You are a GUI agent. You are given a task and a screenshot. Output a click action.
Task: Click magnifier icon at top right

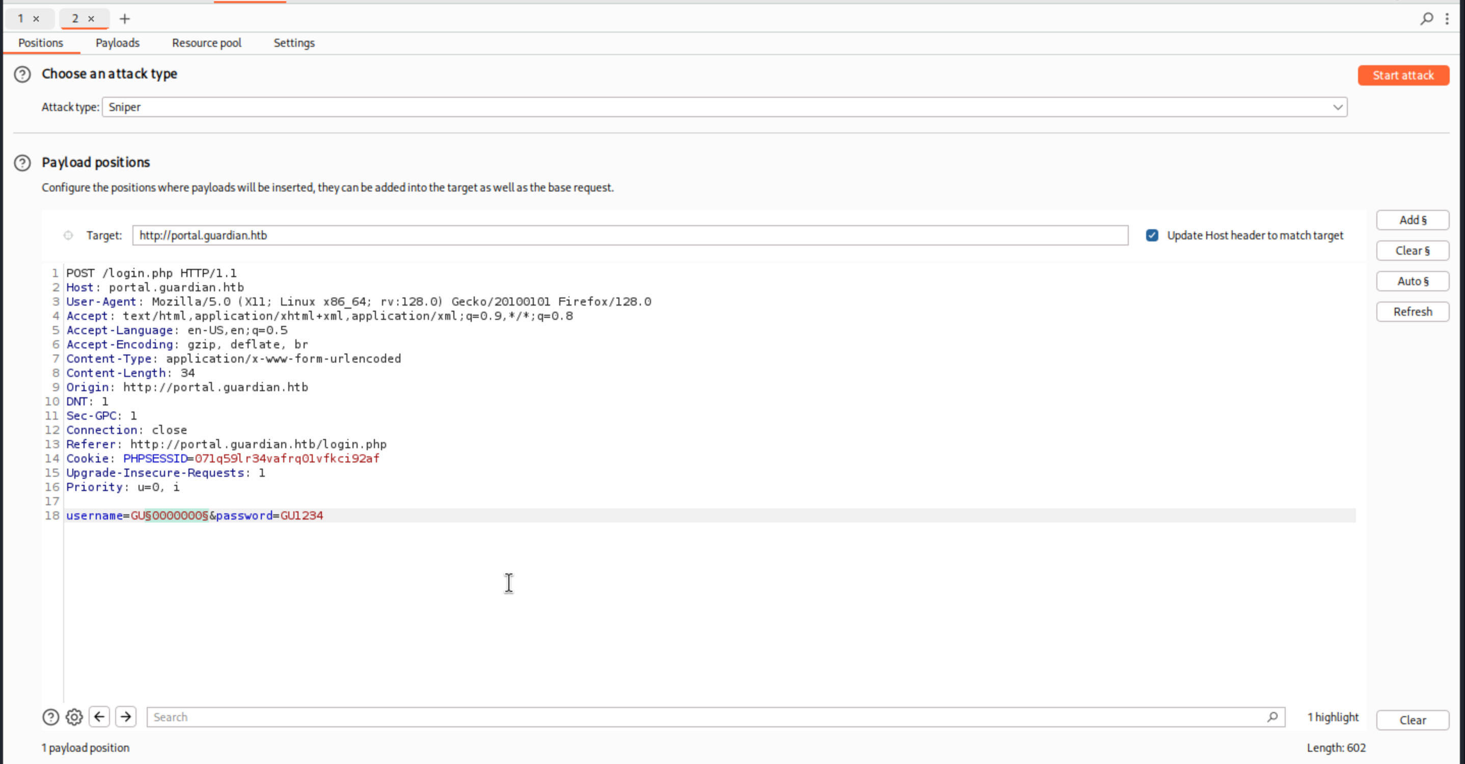tap(1426, 19)
